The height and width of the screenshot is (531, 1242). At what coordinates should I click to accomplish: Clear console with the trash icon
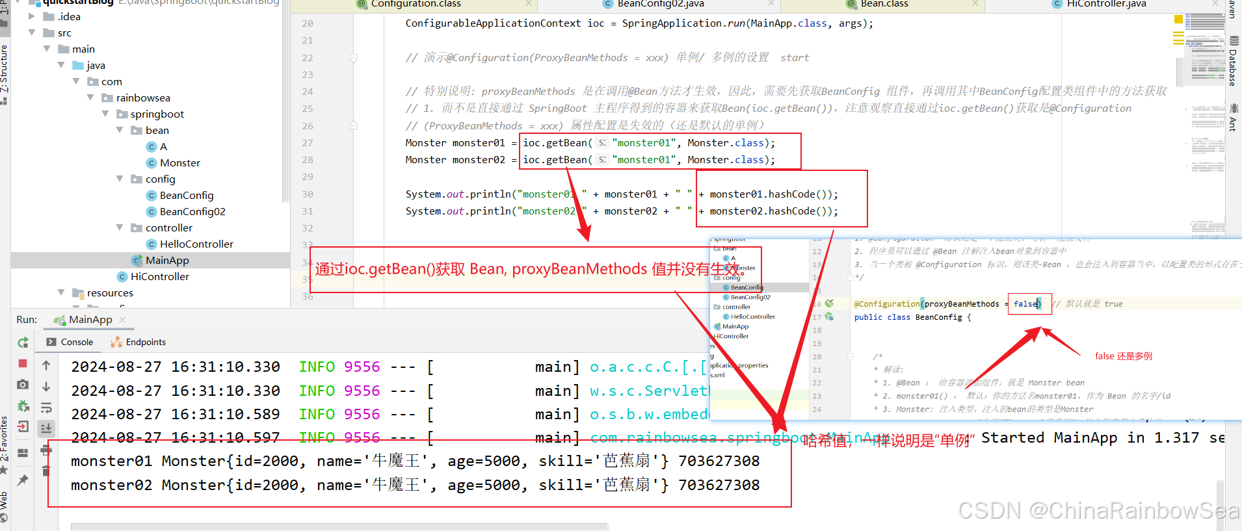(46, 471)
